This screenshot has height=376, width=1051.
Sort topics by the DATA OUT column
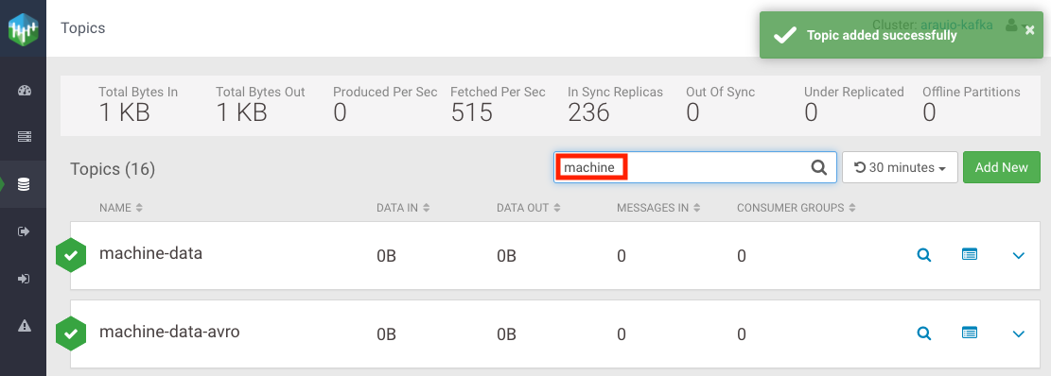click(530, 208)
